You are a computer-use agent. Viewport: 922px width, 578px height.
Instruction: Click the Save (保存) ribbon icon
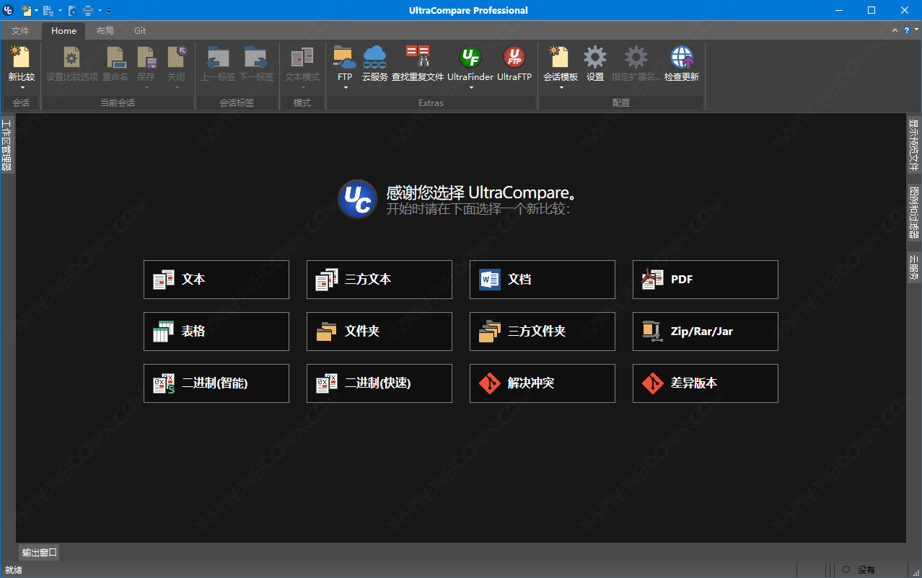[x=146, y=58]
